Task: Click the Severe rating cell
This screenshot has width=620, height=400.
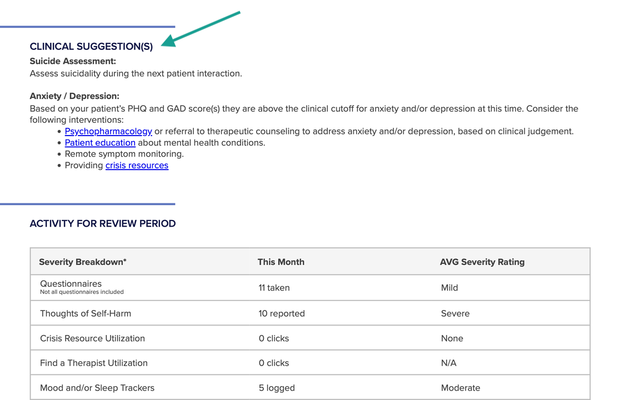Action: (455, 313)
